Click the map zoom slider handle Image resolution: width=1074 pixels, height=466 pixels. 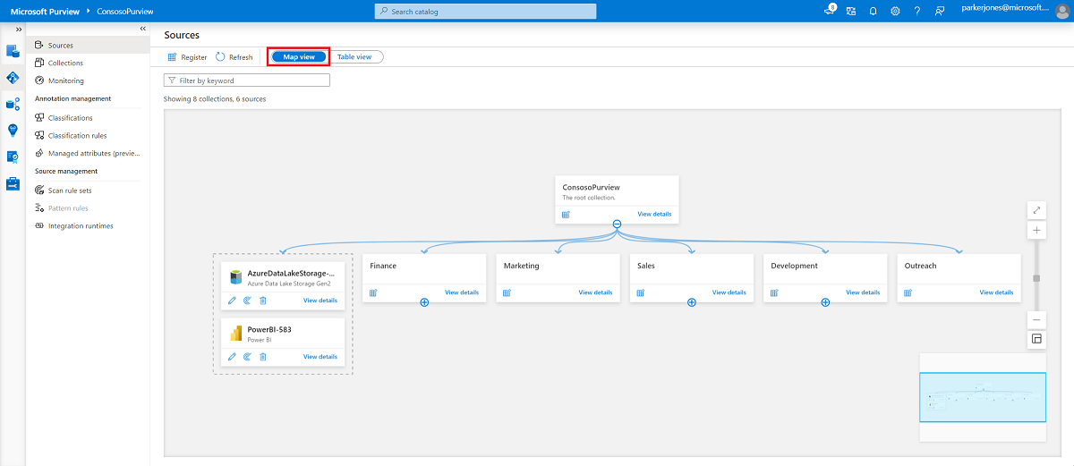point(1036,278)
